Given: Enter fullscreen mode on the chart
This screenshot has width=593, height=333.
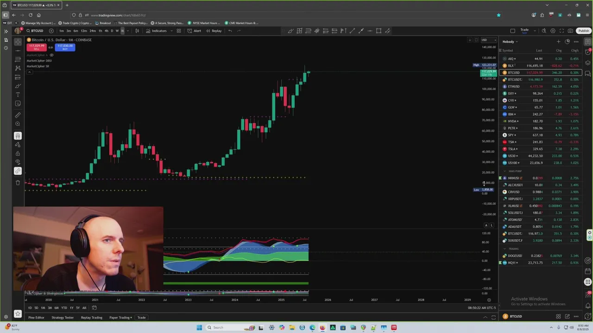Looking at the screenshot, I should [561, 31].
